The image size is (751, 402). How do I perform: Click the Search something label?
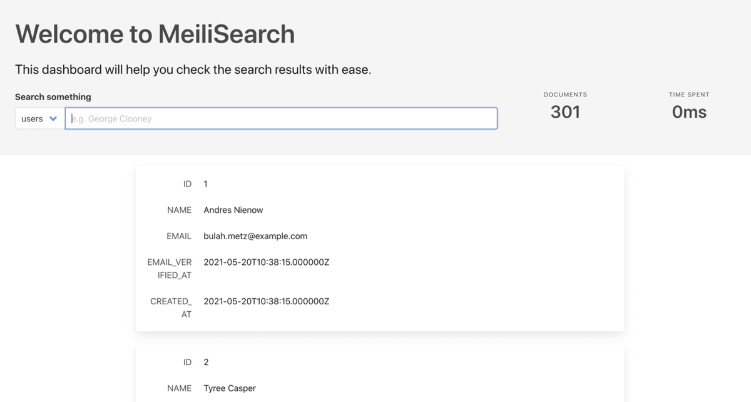point(53,97)
